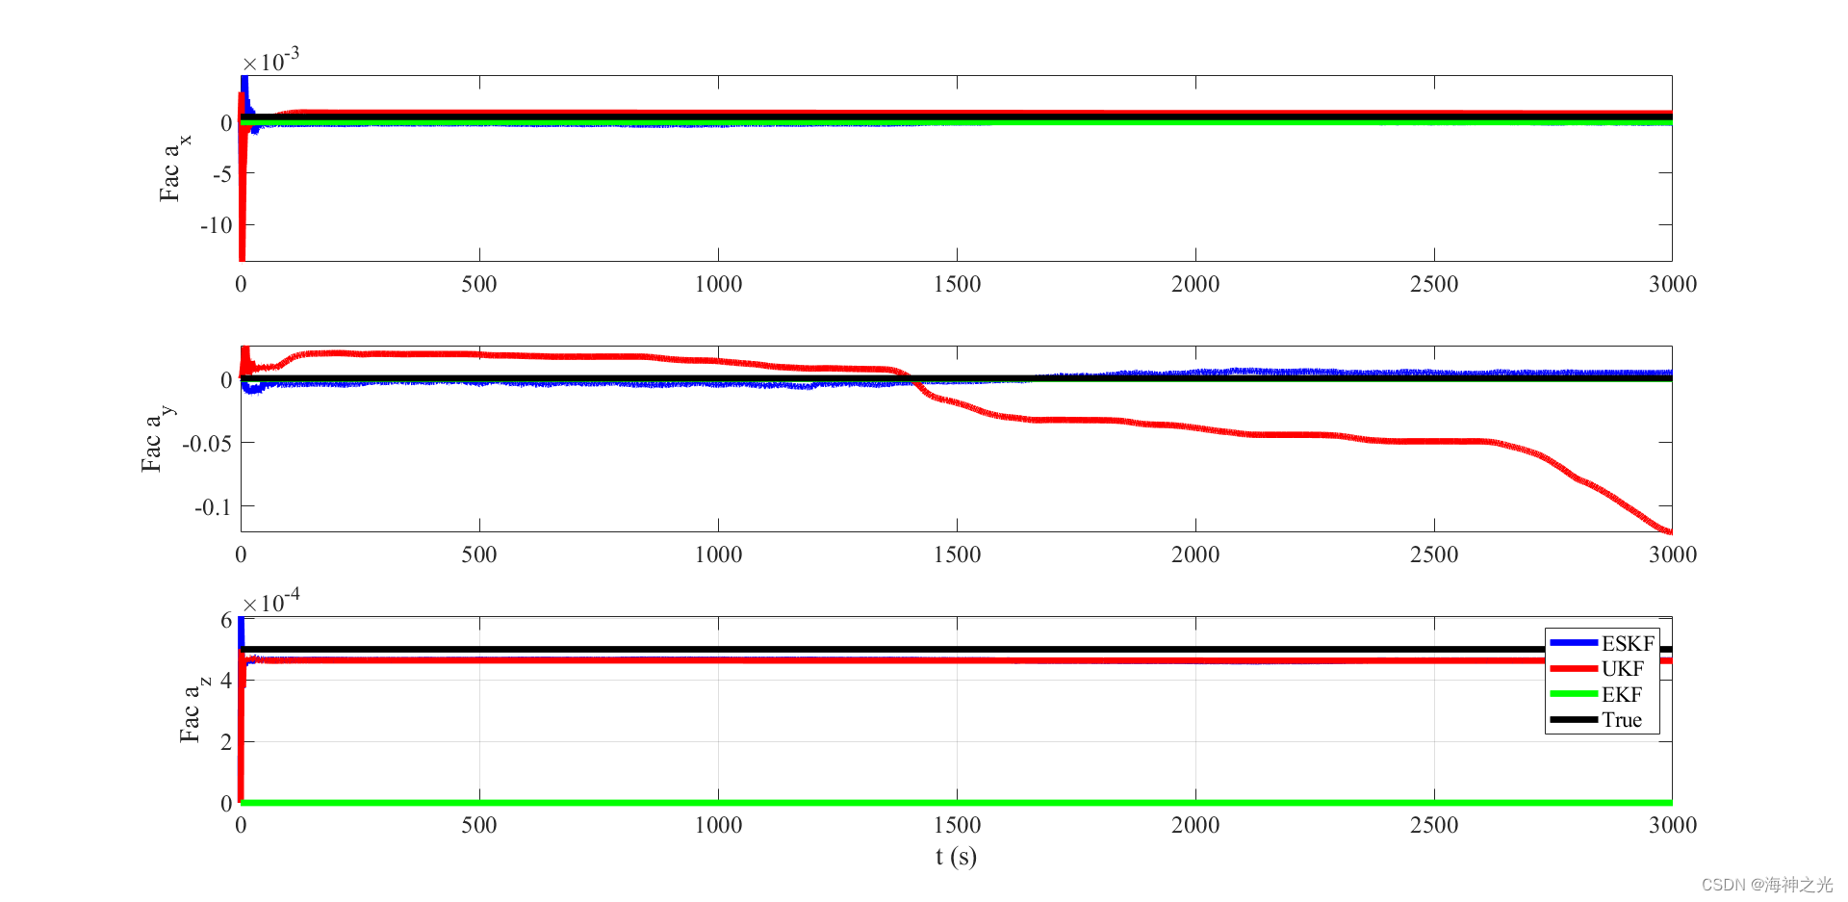Screen dimensions: 1848x902
Task: Click the 2500 tick label under the bottom plot
Action: (x=1434, y=825)
